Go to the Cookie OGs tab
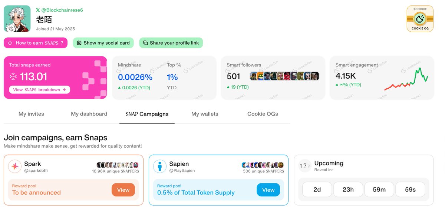This screenshot has height=213, width=445. [263, 114]
